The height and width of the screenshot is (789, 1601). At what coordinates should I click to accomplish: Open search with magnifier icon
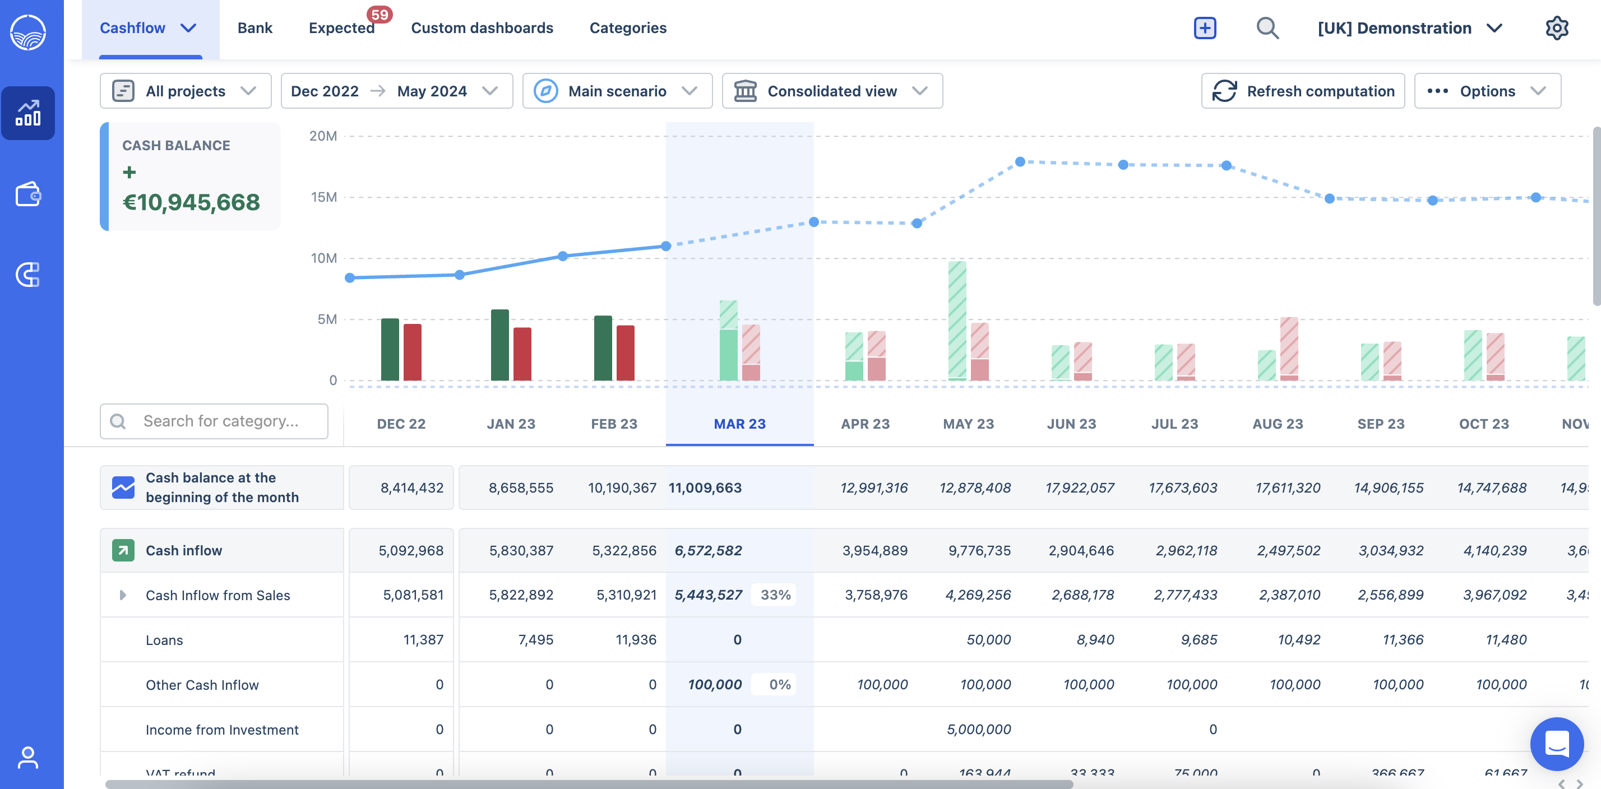pos(1267,28)
